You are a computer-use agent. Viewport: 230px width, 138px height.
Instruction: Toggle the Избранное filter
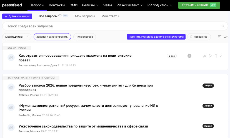tap(199, 37)
